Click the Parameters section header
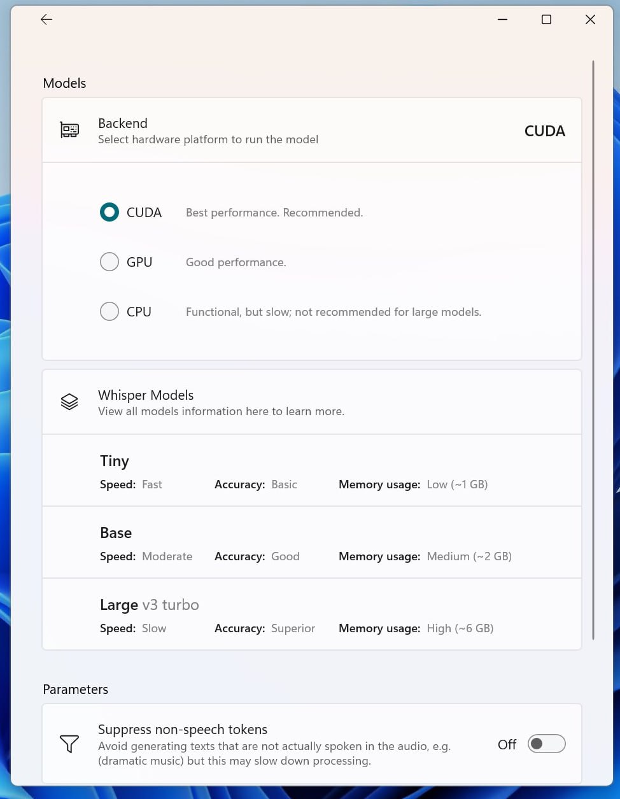Screen dimensions: 620x799 coord(75,689)
